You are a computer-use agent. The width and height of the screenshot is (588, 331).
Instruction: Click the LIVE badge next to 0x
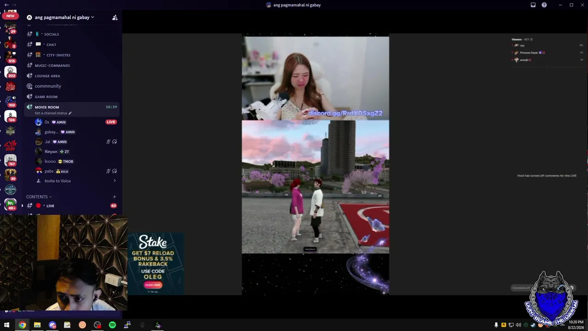111,122
